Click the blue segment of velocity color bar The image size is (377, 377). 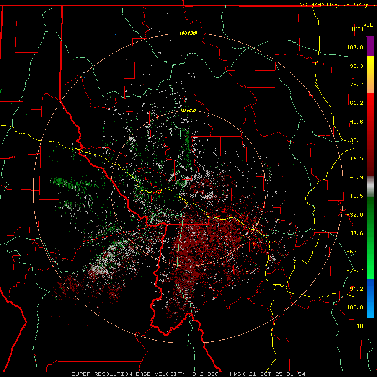coord(370,299)
